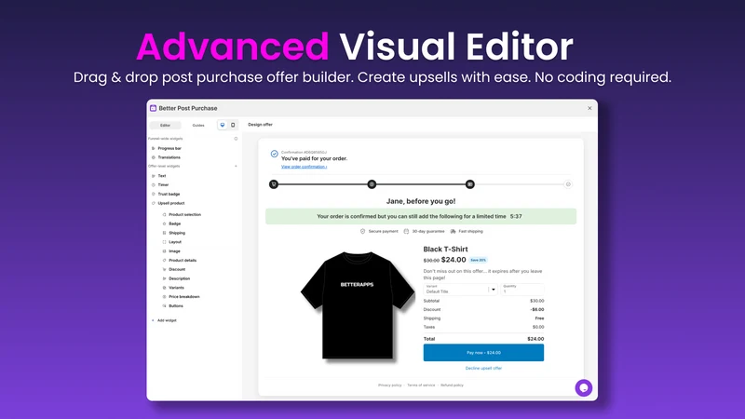This screenshot has height=419, width=745.
Task: Select the Progress bar widget
Action: click(x=169, y=148)
